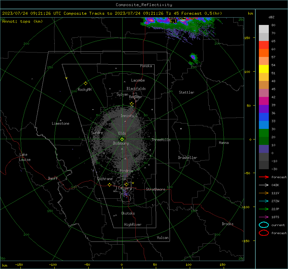Click the red forecast arrow in legend
Image resolution: width=288 pixels, height=269 pixels.
click(264, 177)
